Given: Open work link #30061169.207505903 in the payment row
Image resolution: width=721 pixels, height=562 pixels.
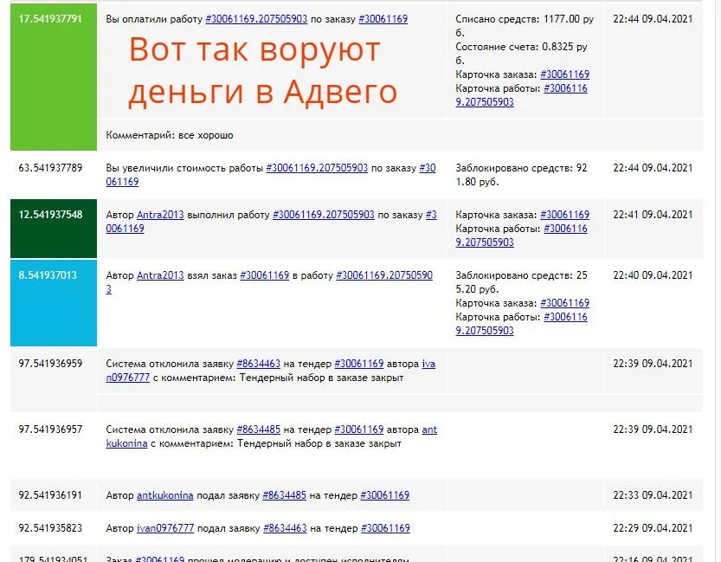Looking at the screenshot, I should coord(256,19).
